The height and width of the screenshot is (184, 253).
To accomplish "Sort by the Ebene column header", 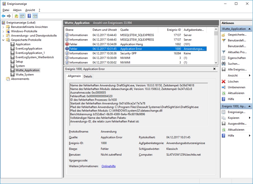I will [78, 30].
